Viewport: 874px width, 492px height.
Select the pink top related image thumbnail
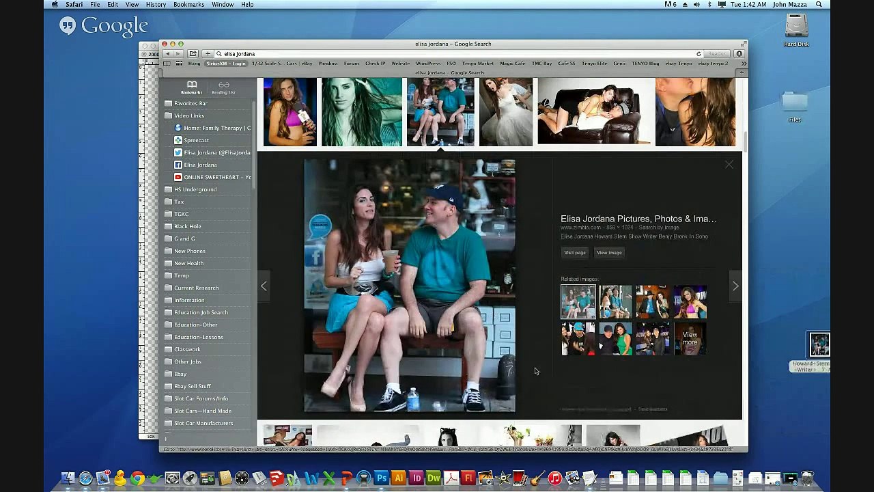pos(690,301)
